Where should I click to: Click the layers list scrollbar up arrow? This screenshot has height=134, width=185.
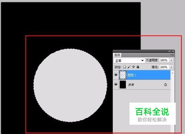tap(172, 73)
